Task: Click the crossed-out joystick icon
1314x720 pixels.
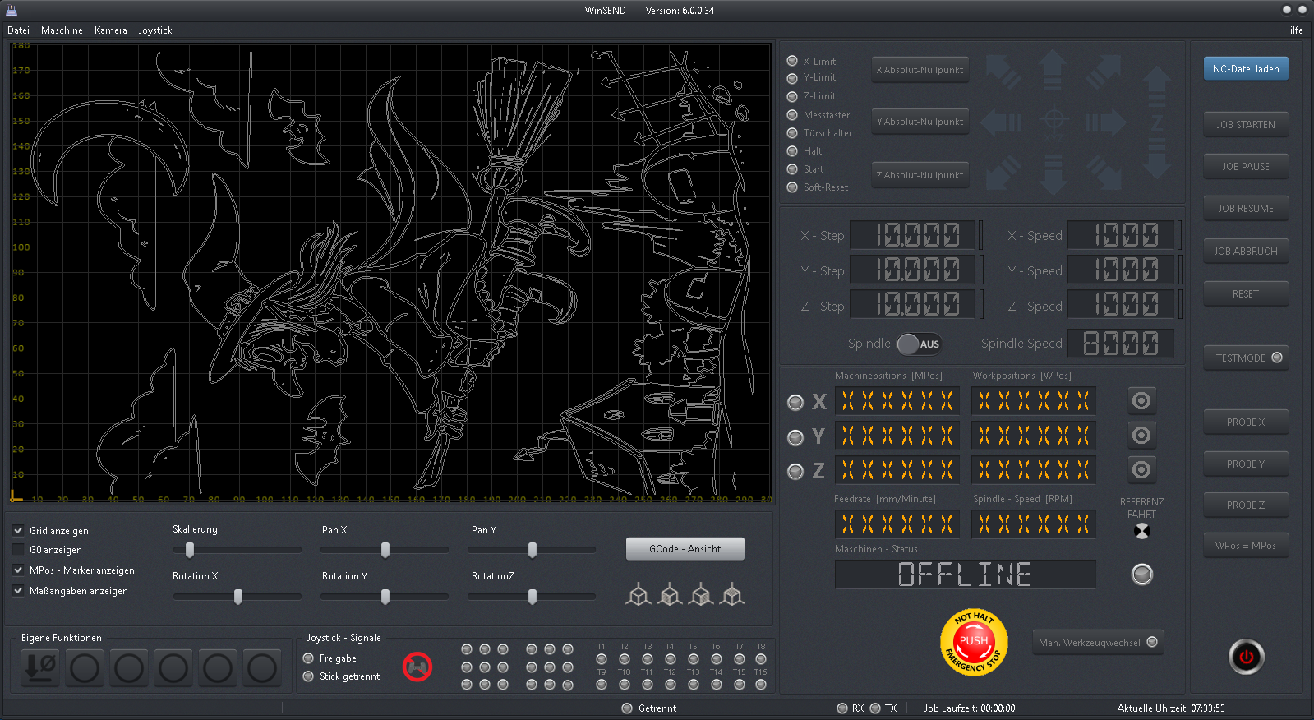Action: [417, 667]
